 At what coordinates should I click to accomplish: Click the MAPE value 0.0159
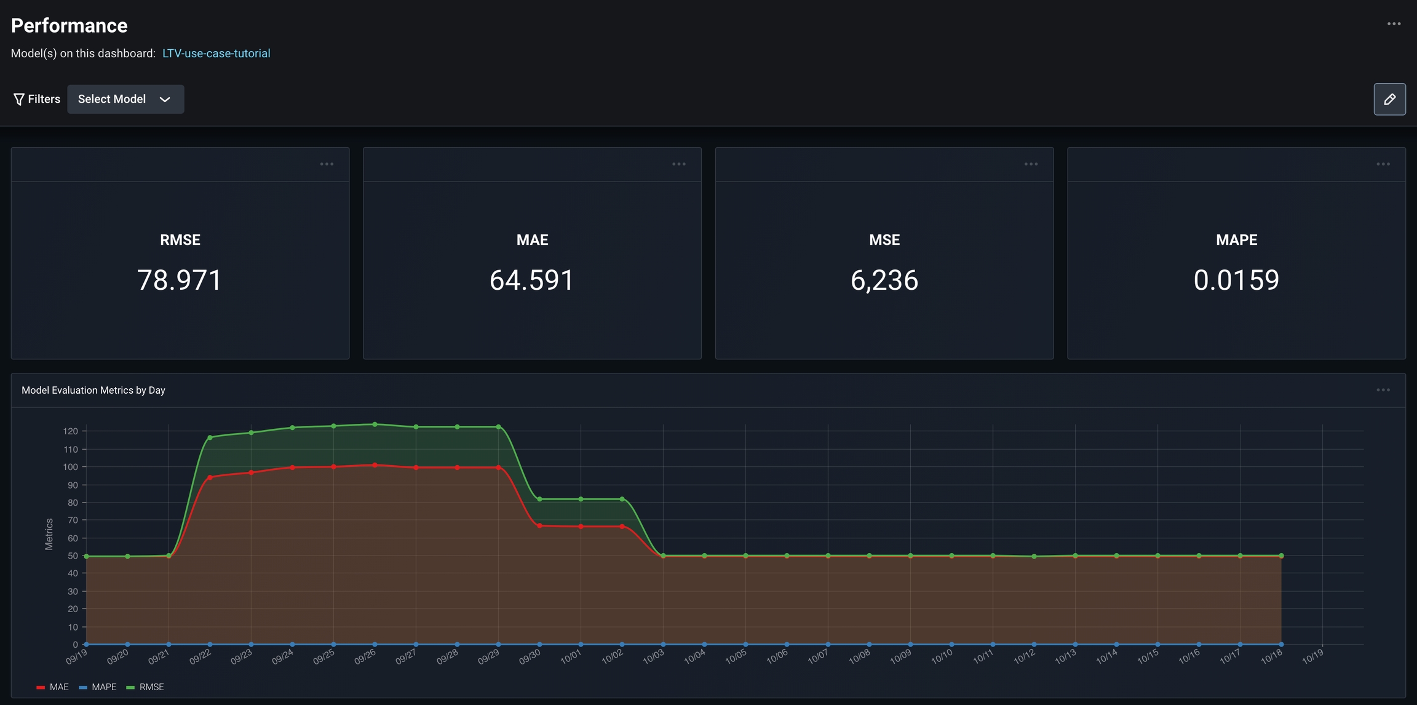click(1236, 280)
